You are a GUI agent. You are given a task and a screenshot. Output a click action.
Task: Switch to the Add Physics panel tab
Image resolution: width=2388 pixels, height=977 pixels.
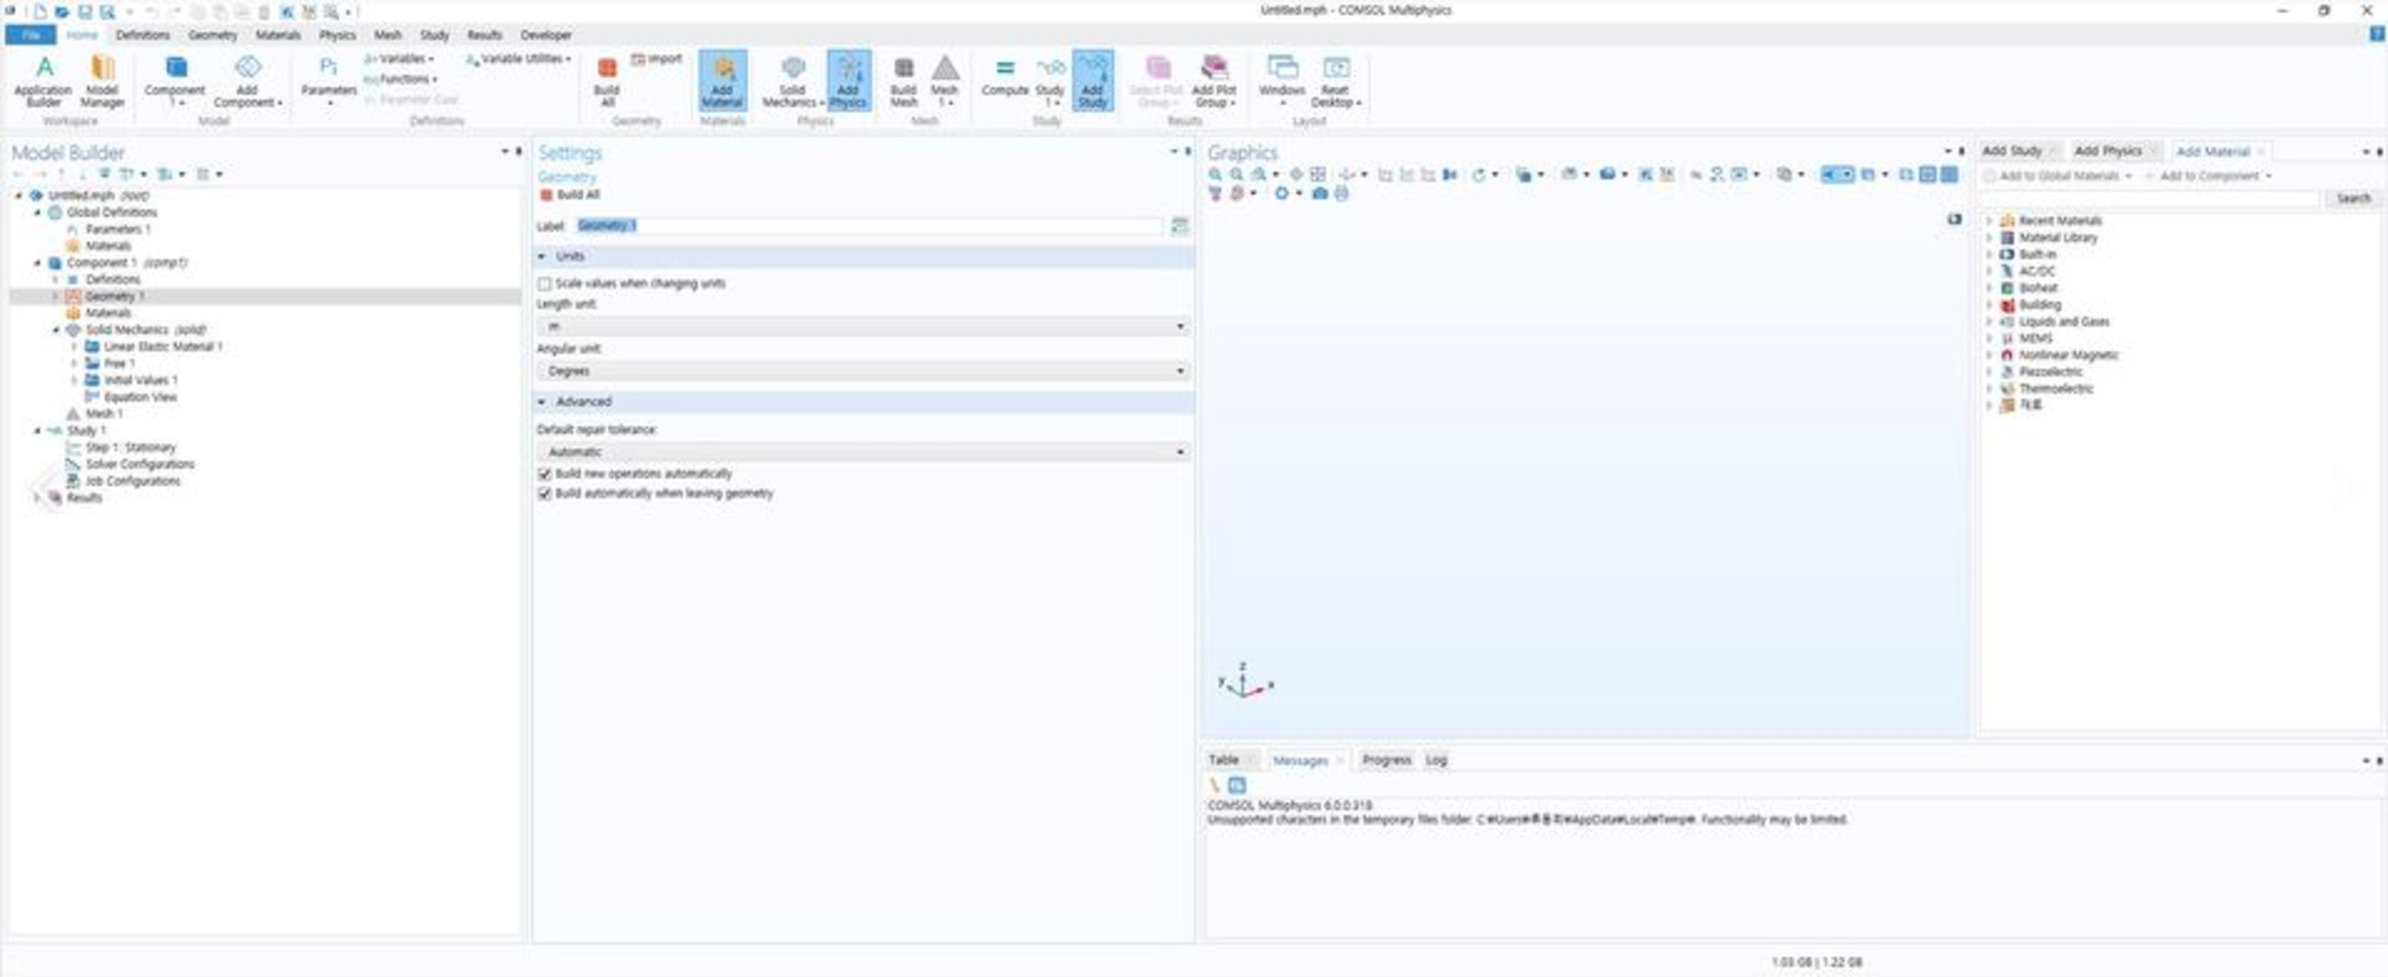[2108, 151]
